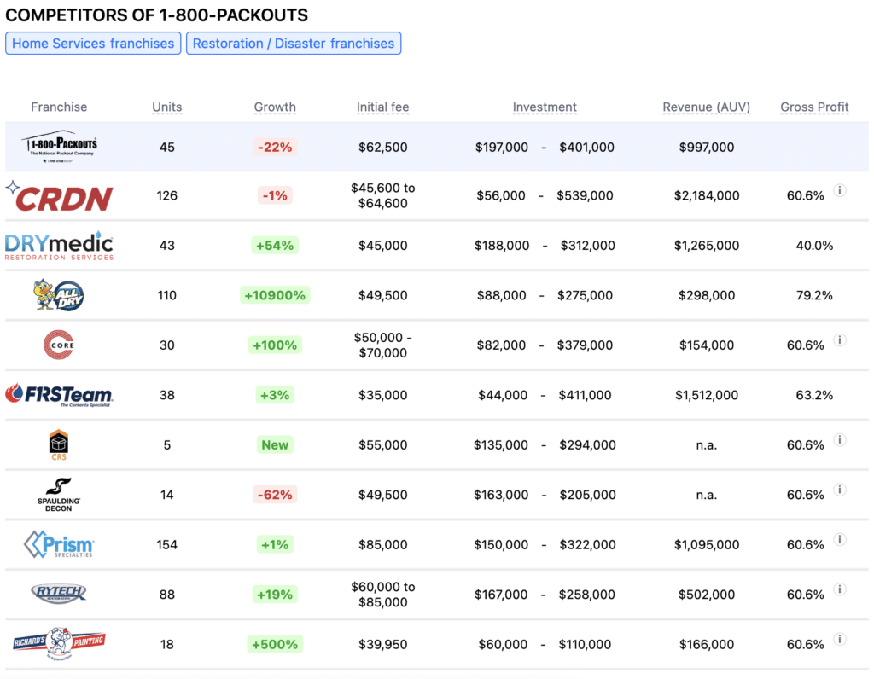This screenshot has width=874, height=679.
Task: Open the CRDN franchise logo
Action: point(59,196)
